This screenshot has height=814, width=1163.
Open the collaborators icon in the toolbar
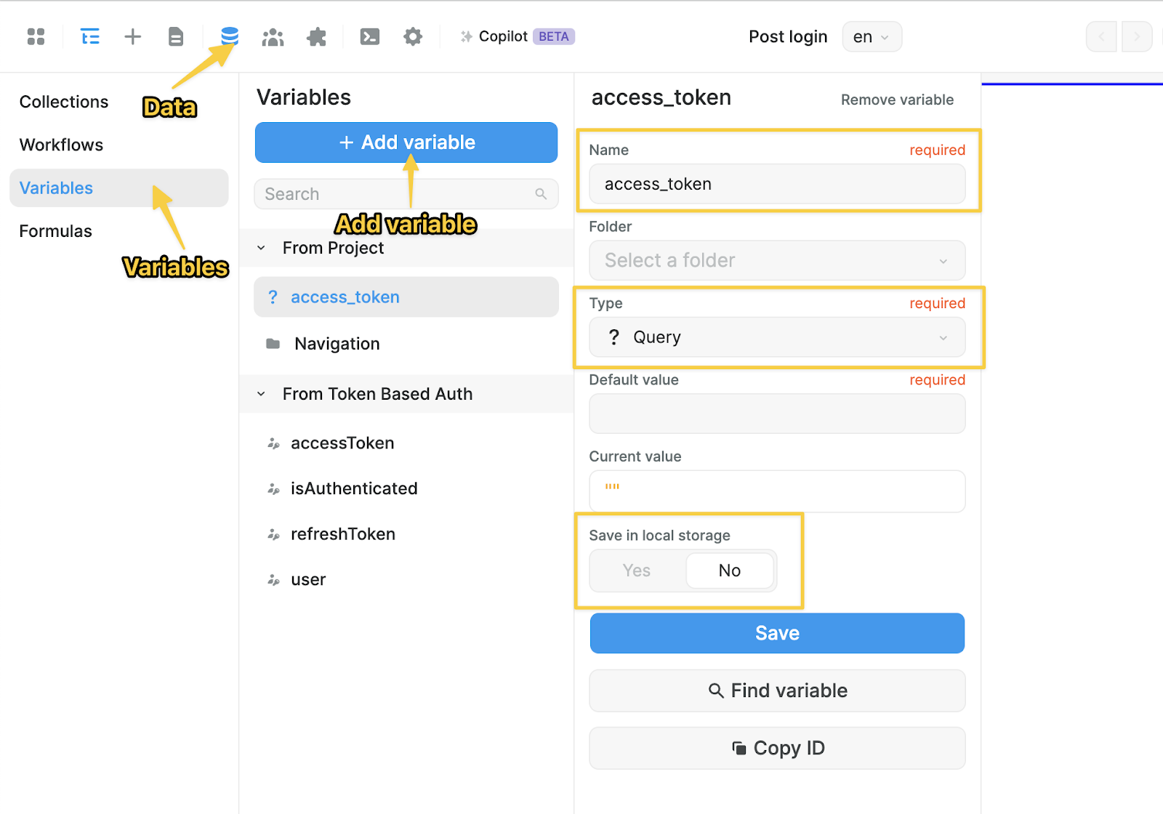(273, 36)
